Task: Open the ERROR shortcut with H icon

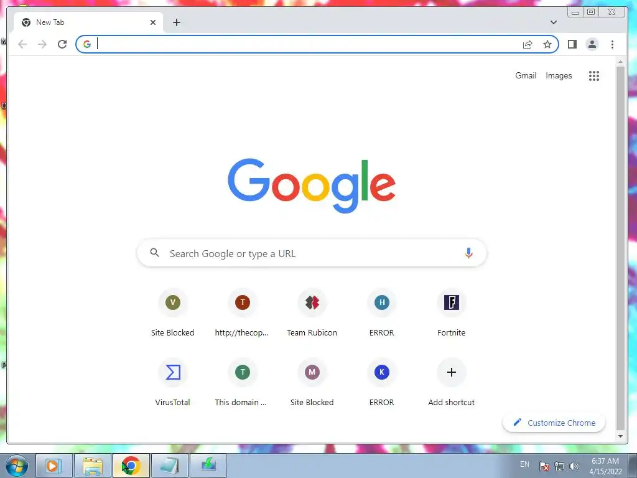Action: click(x=381, y=313)
